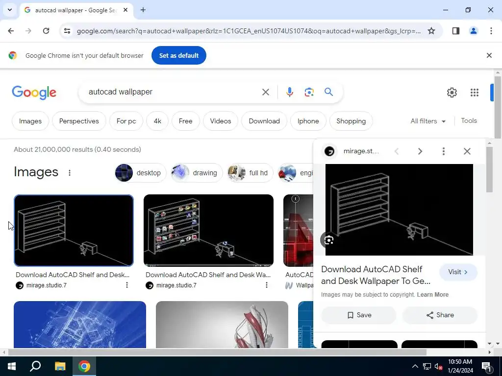
Task: Open Chrome three-dot menu
Action: click(491, 31)
